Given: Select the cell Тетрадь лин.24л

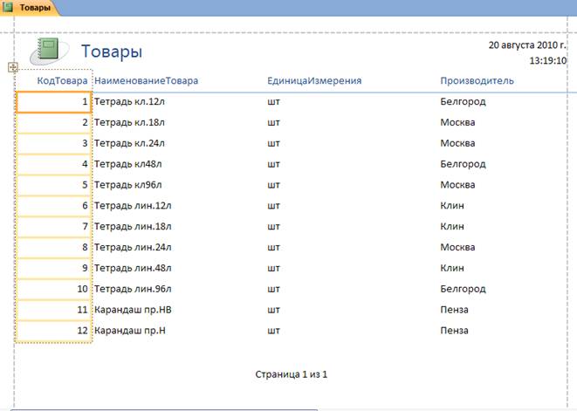Looking at the screenshot, I should [x=133, y=247].
